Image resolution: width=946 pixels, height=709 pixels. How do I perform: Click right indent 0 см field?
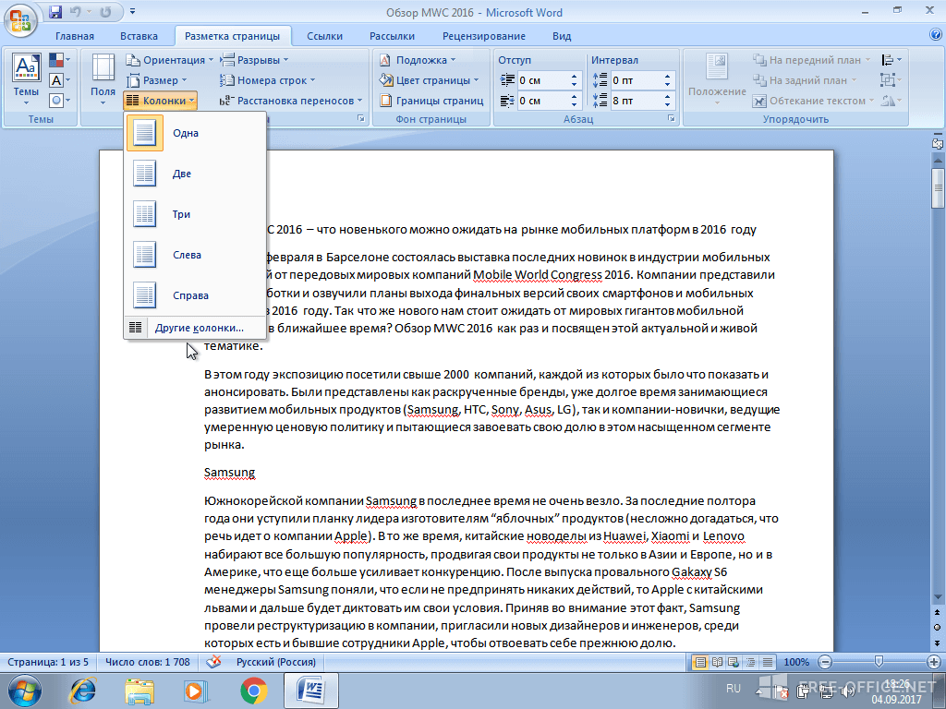(543, 101)
